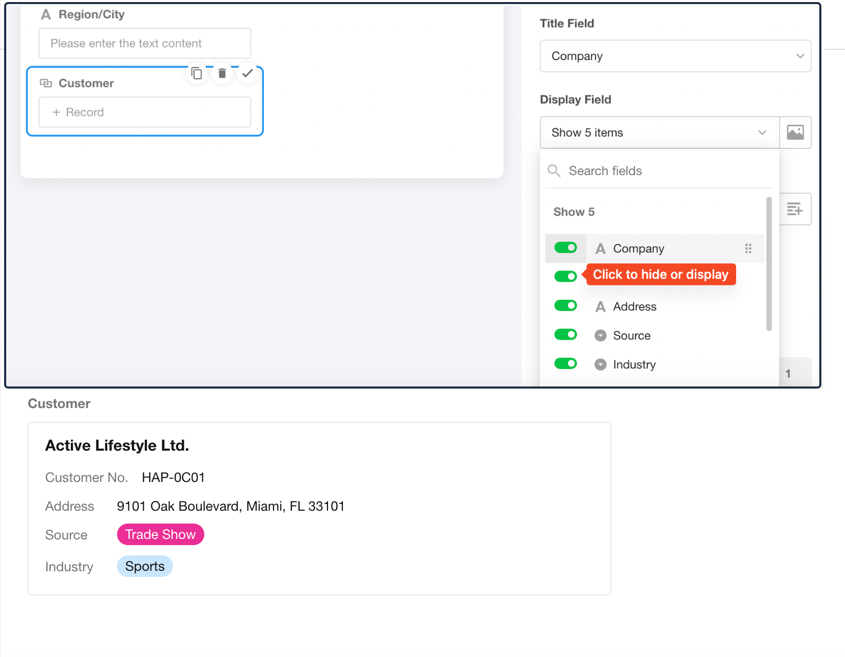Click the checkmark icon on Customer field

[x=247, y=73]
